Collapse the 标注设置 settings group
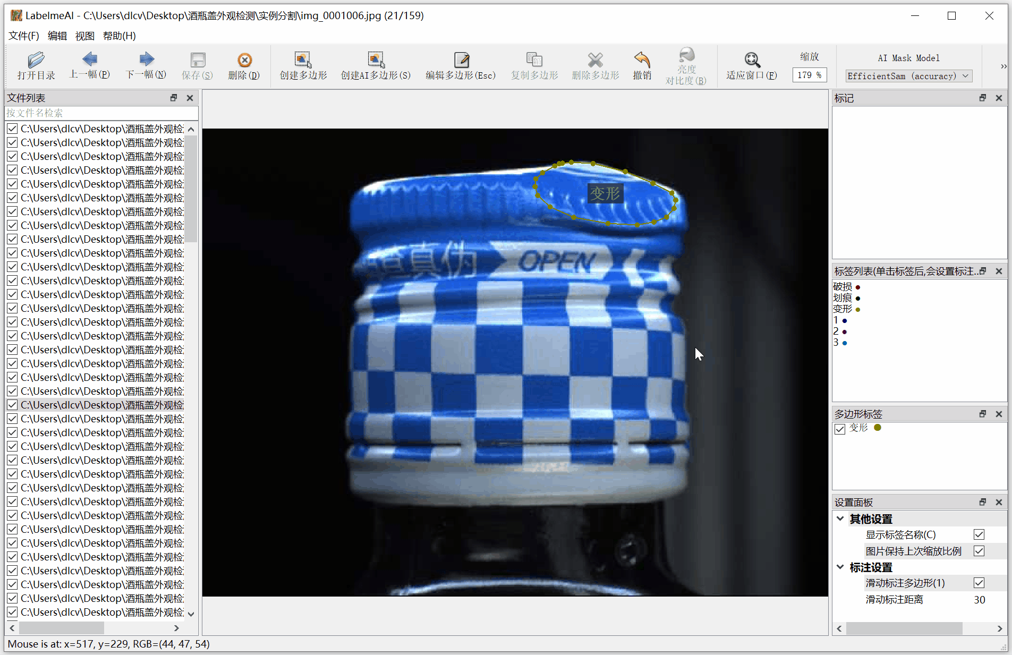 click(840, 567)
